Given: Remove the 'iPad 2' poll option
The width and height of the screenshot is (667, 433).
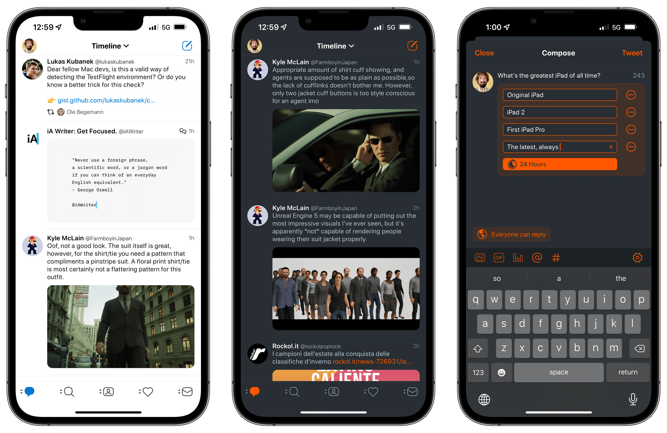Looking at the screenshot, I should (x=631, y=112).
